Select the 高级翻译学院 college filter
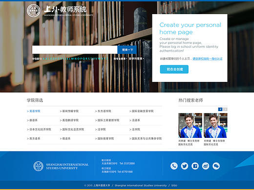254x190 pixels. [x=69, y=120]
